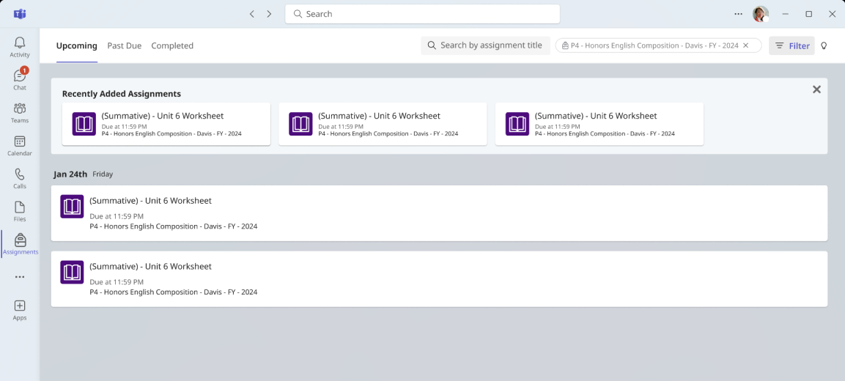Switch to the Completed tab

coord(172,46)
